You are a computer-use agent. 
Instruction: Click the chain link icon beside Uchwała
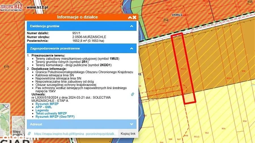point(132,94)
